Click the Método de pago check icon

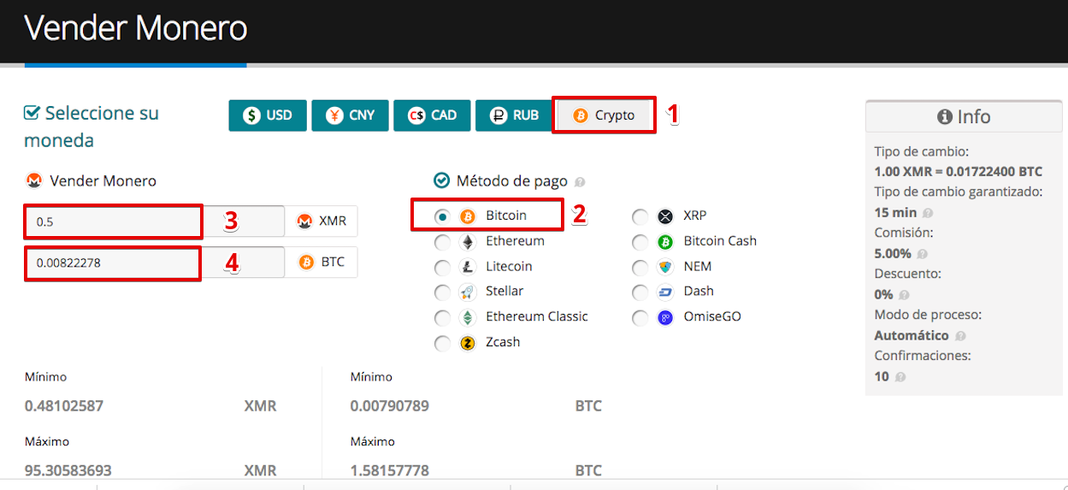coord(442,181)
